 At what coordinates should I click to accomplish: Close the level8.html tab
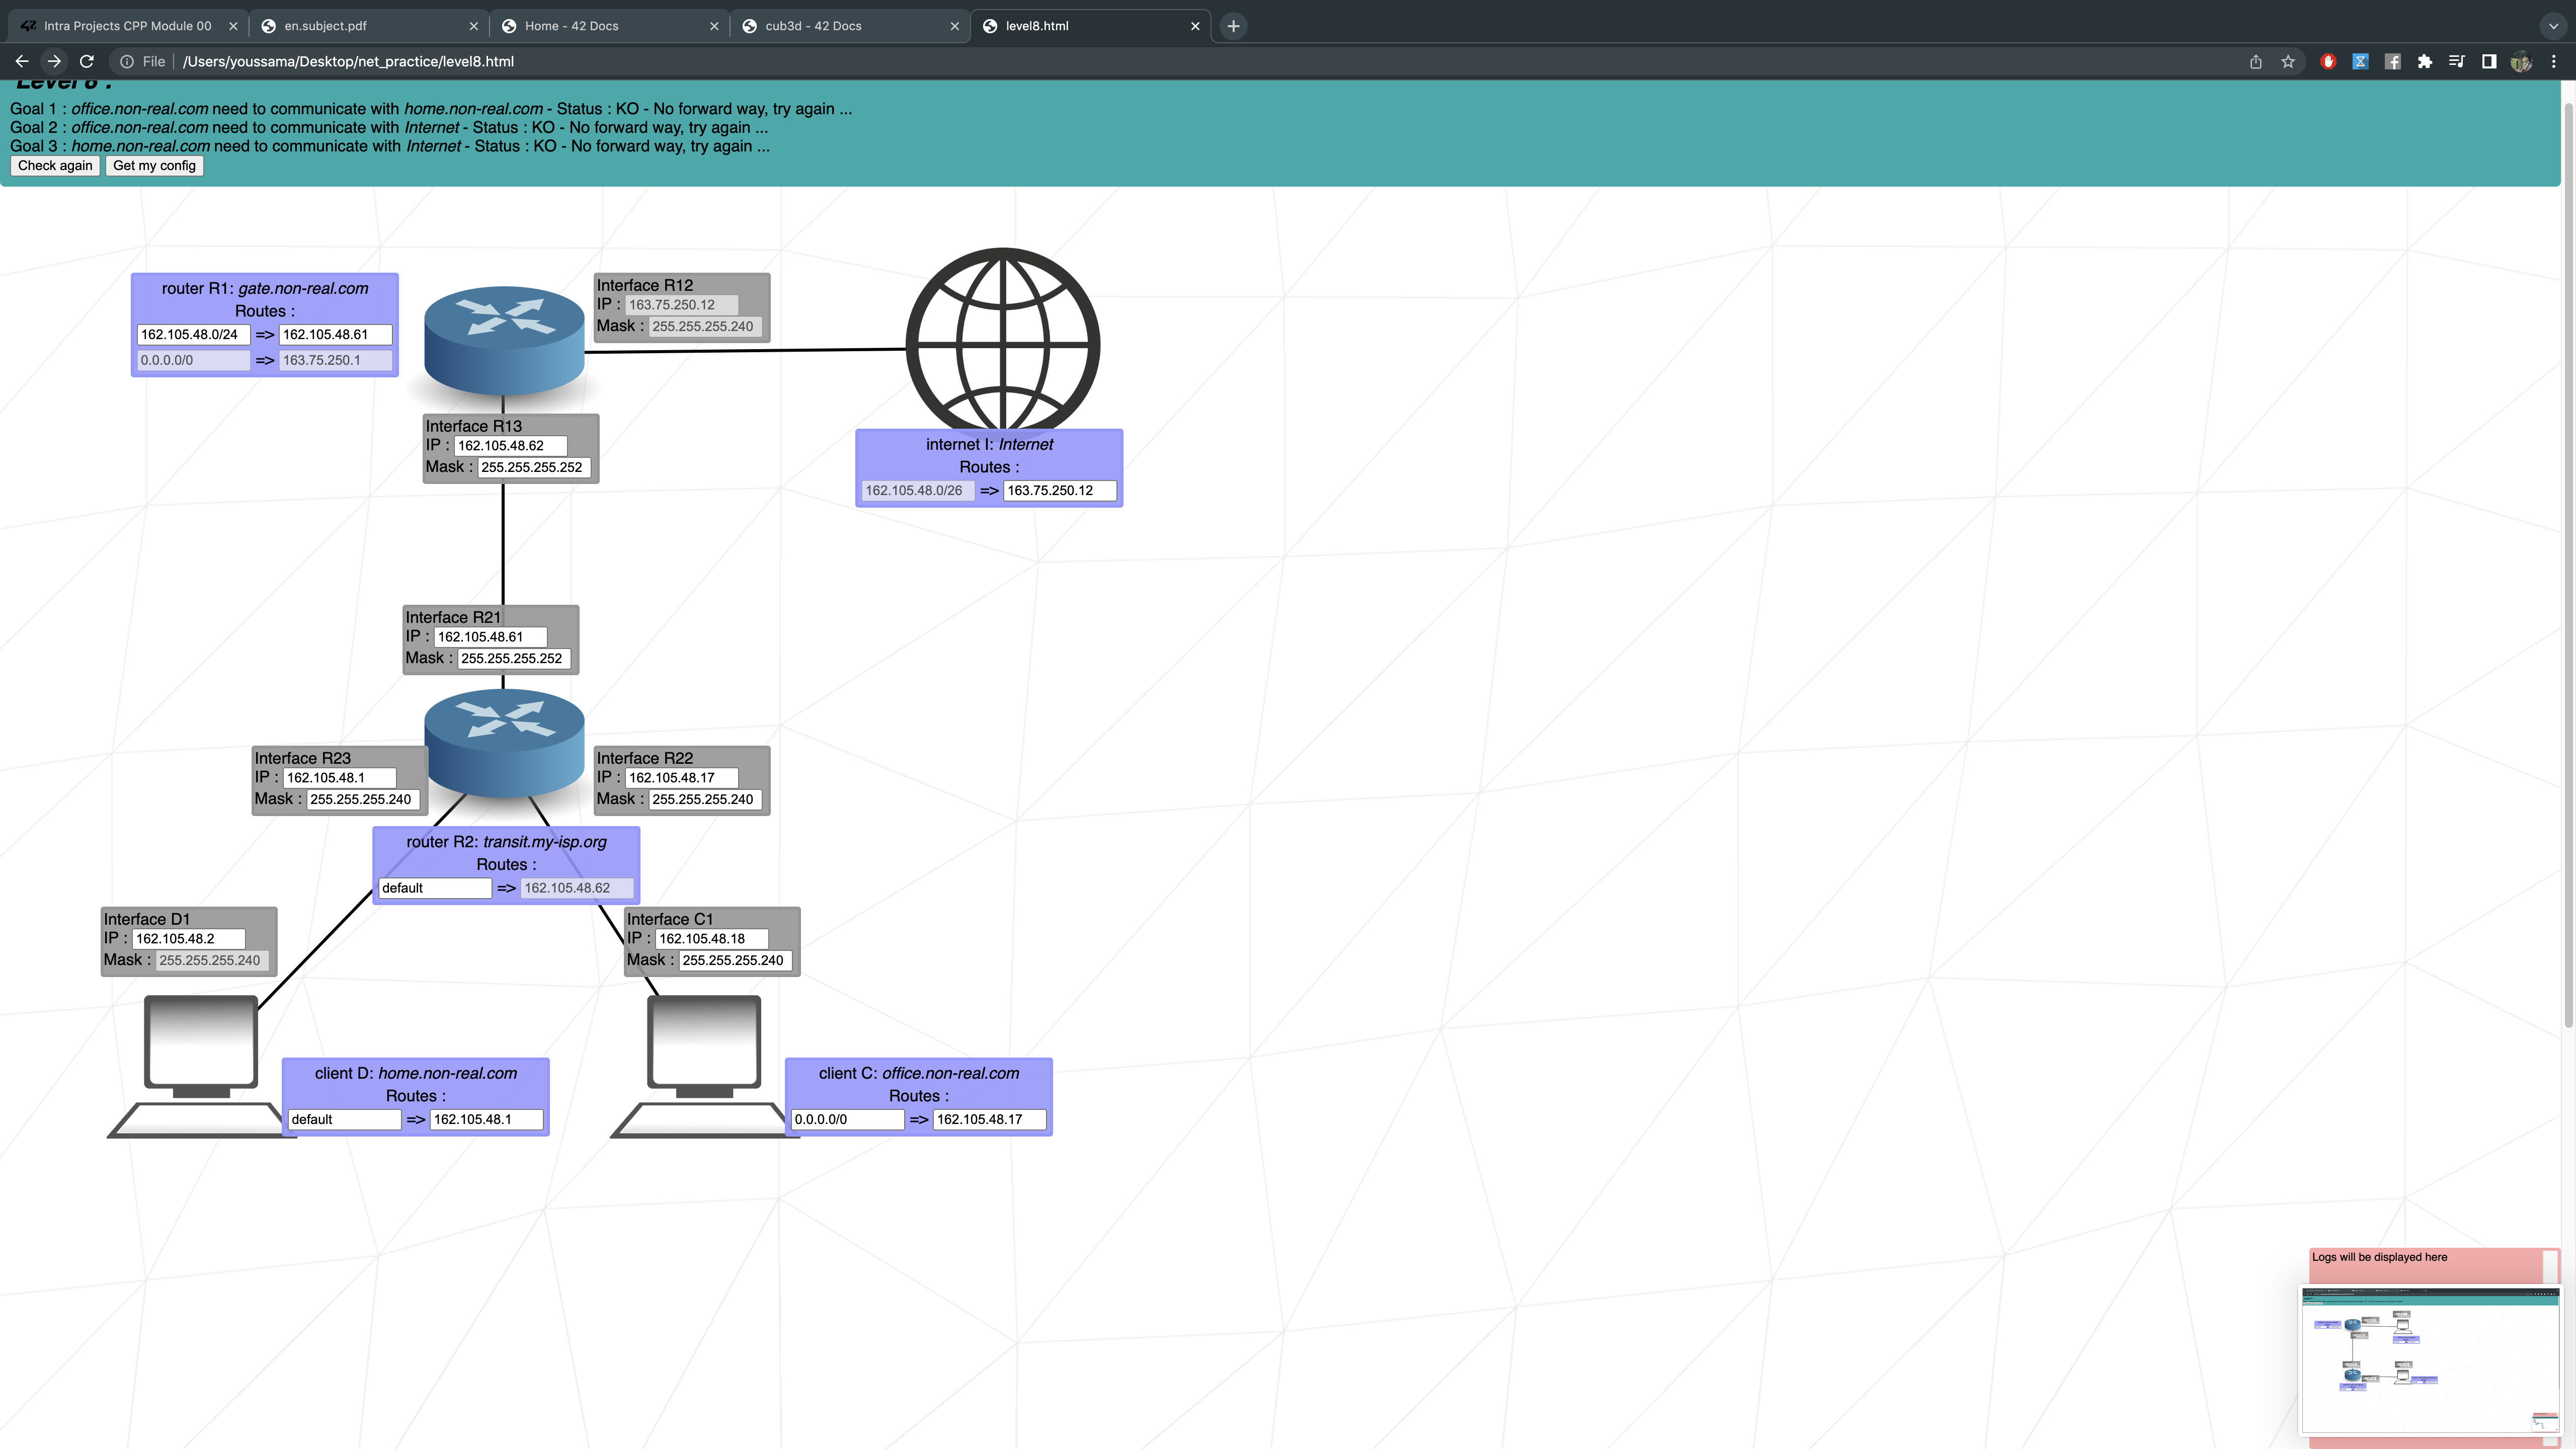[x=1195, y=26]
